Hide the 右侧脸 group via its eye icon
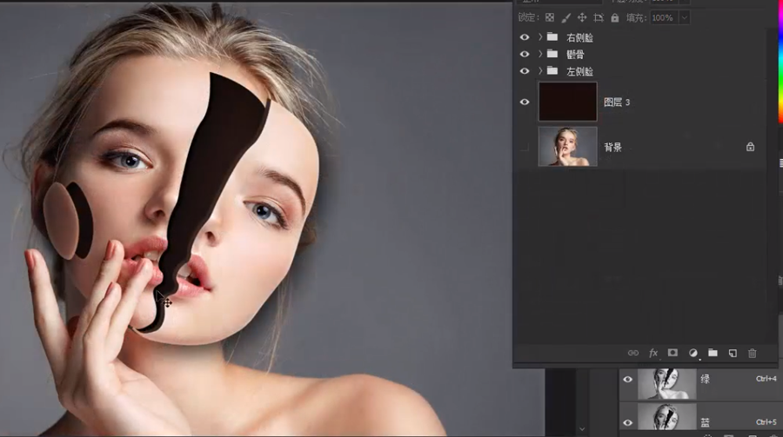 click(524, 37)
